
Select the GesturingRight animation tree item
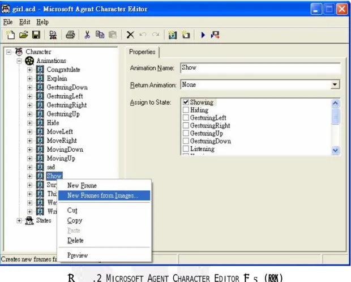coord(67,105)
